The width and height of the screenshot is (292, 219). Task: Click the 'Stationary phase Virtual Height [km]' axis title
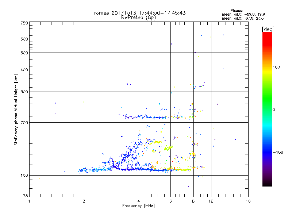[16, 109]
